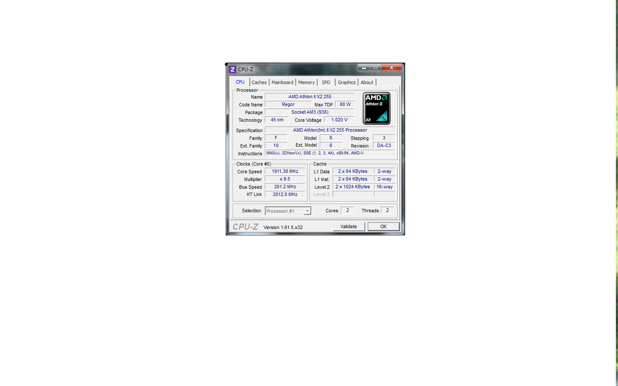The width and height of the screenshot is (618, 386).
Task: Click the Instructions list starting 'MMX(+)'
Action: 330,153
